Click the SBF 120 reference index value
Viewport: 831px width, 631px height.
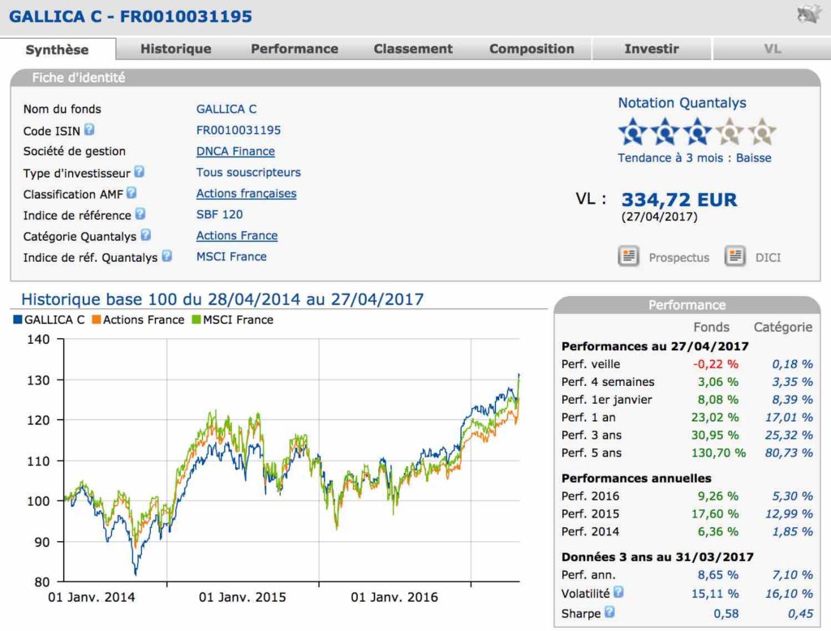(219, 215)
